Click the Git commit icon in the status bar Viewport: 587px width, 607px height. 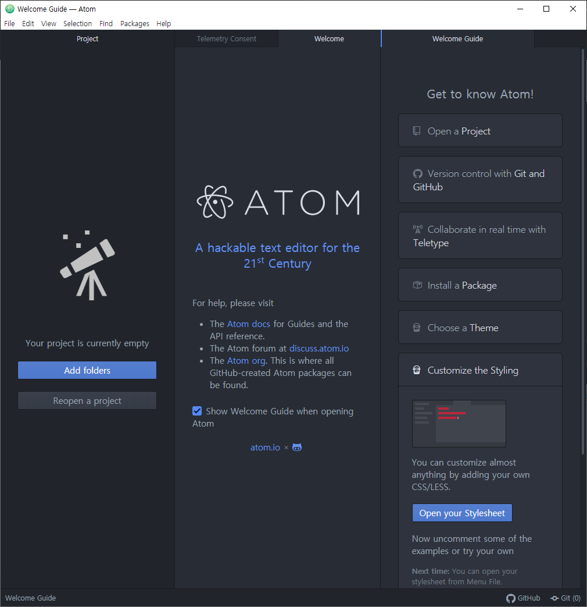[x=554, y=598]
